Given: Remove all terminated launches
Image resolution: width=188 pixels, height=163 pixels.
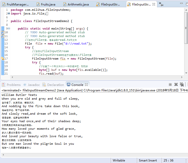Looking at the screenshot, I should [x=182, y=84].
